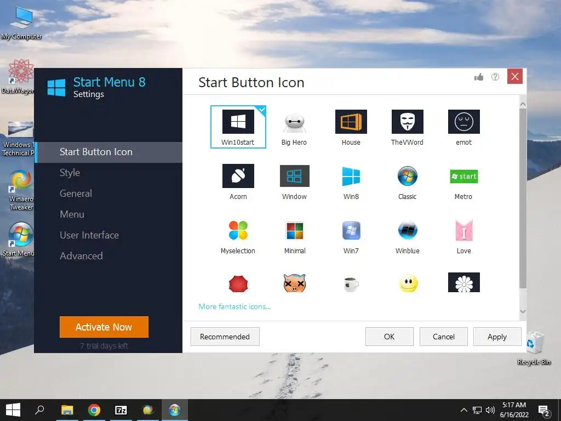Click the Activate Now button
This screenshot has width=561, height=421.
click(104, 327)
